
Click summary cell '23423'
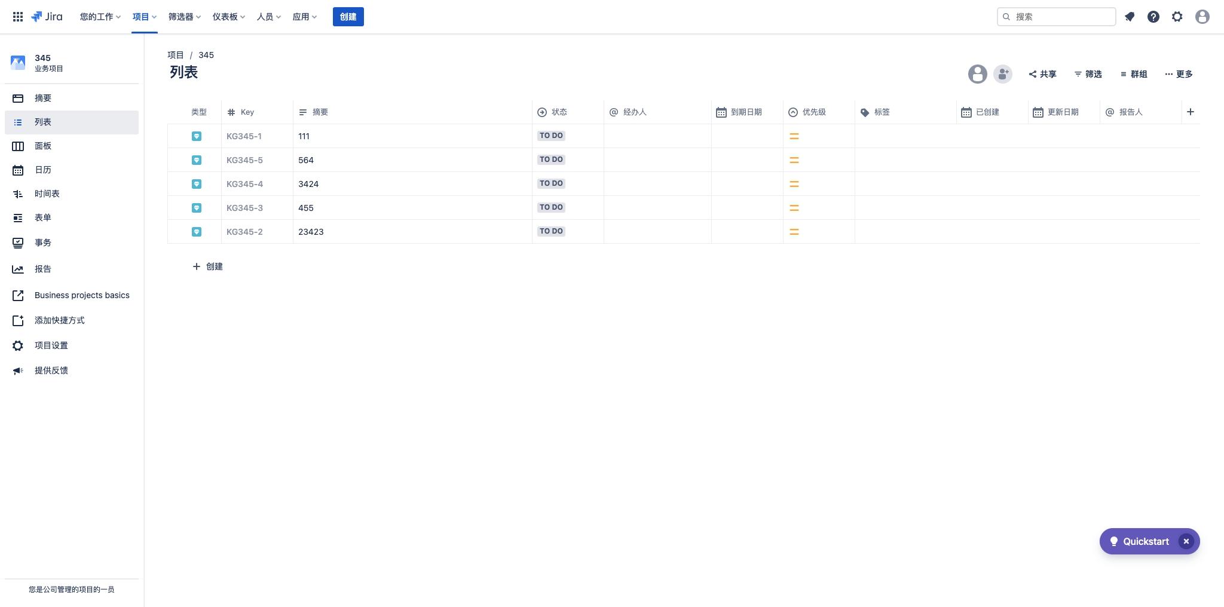[x=412, y=232]
